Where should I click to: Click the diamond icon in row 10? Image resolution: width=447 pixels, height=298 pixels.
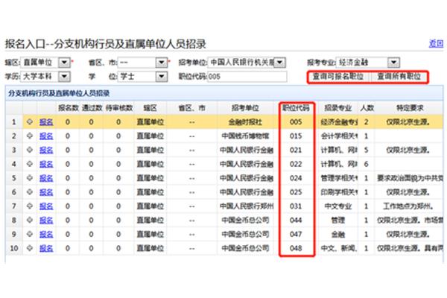[30, 248]
